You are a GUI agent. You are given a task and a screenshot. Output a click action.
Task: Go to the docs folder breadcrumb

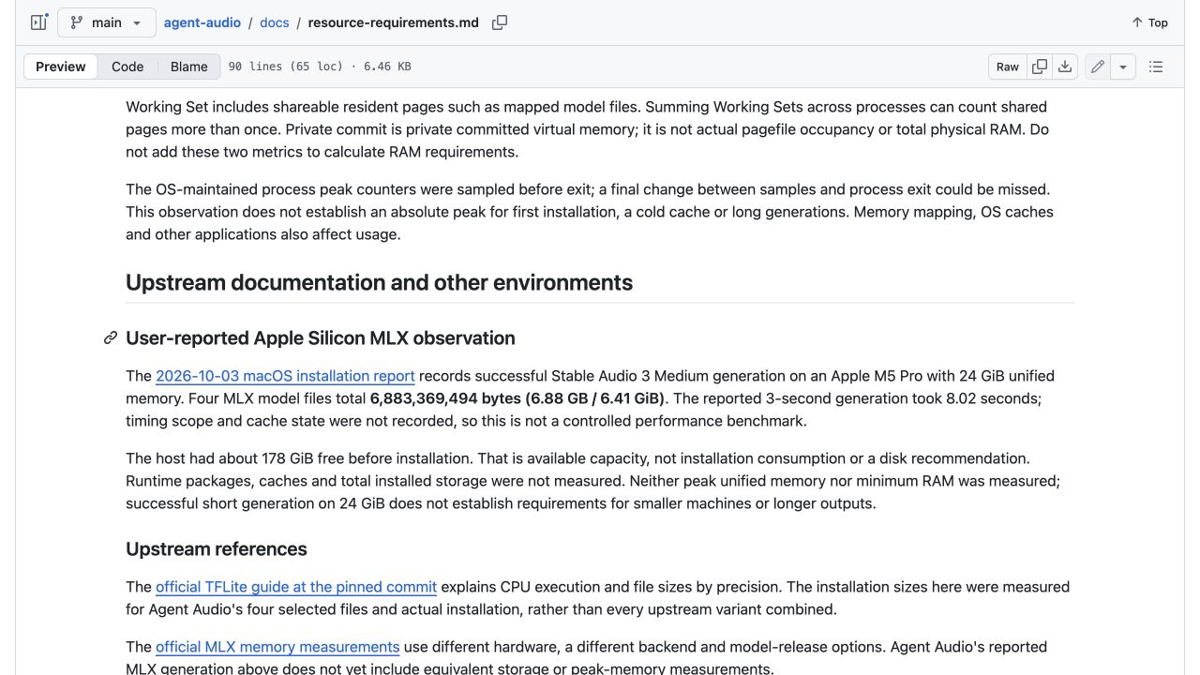(x=275, y=22)
